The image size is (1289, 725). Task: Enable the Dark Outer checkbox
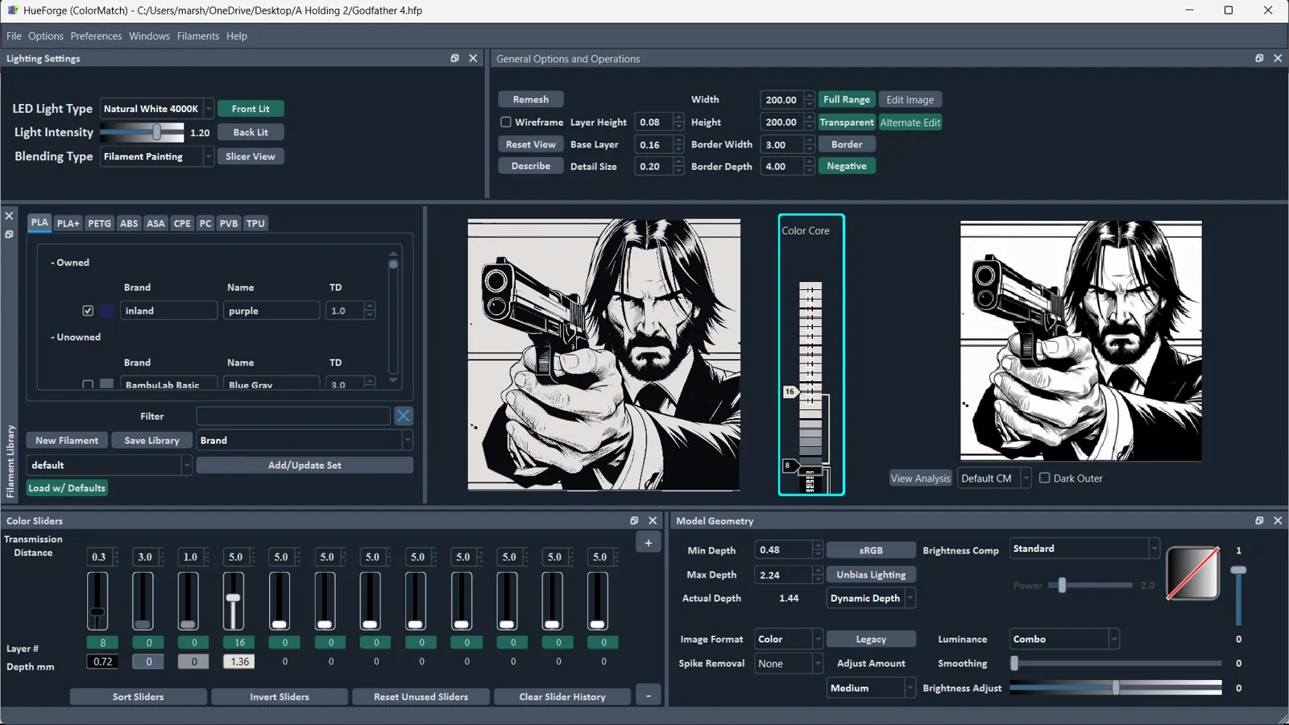(x=1045, y=478)
